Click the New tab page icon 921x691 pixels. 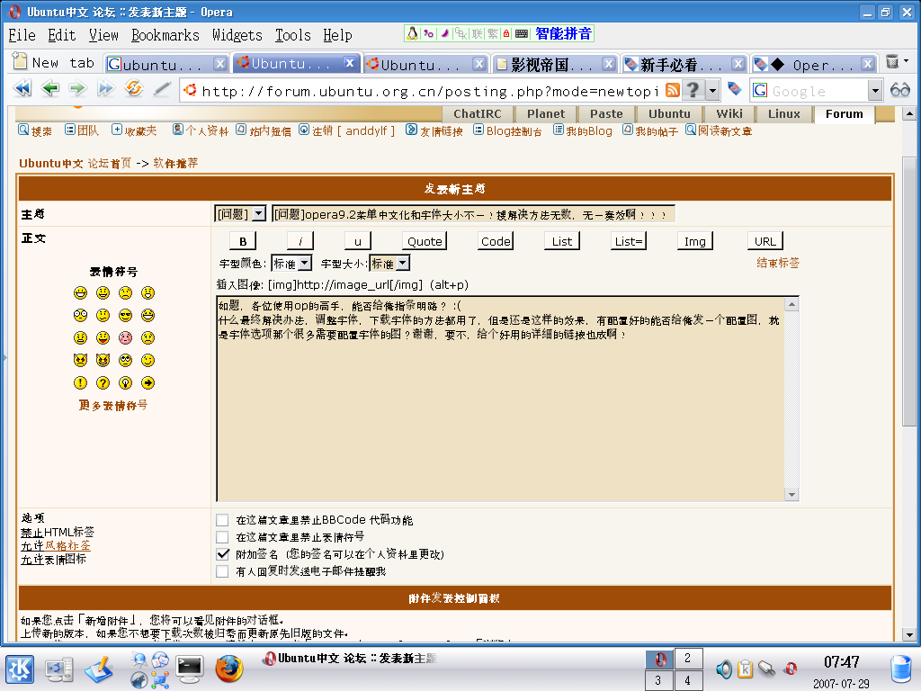(20, 62)
